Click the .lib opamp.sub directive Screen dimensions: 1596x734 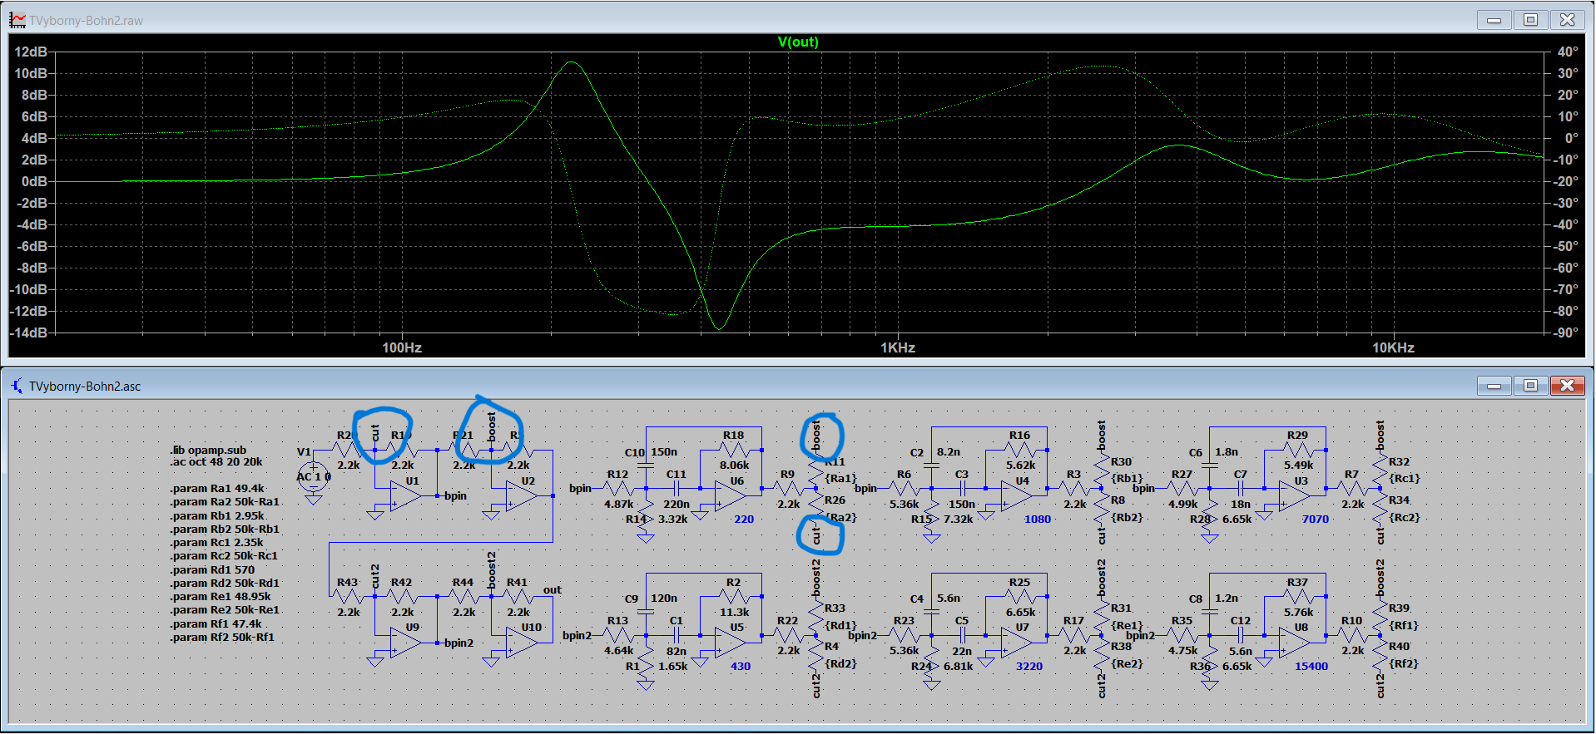(208, 450)
